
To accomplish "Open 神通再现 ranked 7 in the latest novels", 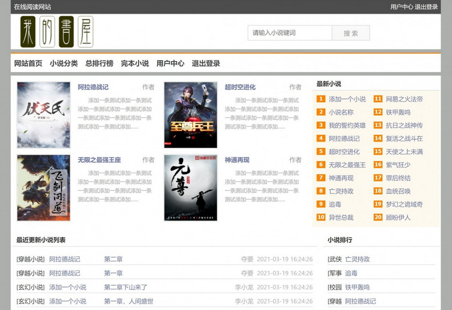I will 341,178.
